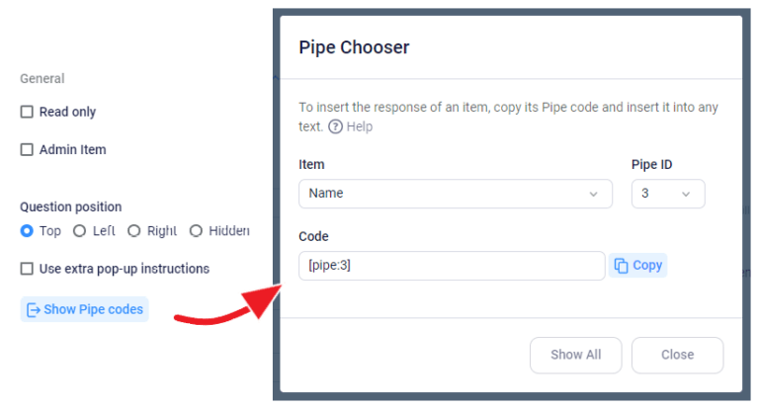Image resolution: width=759 pixels, height=408 pixels.
Task: Click the copy icon beside Code field
Action: tap(622, 266)
